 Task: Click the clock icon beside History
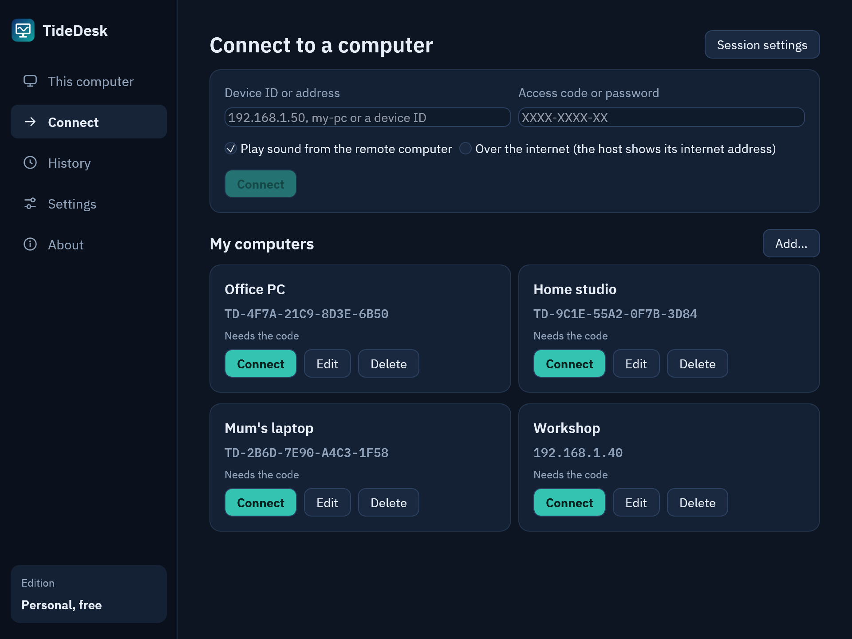point(30,163)
